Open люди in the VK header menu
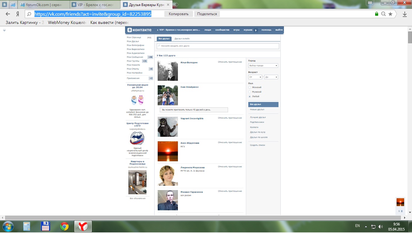The width and height of the screenshot is (412, 233). [208, 30]
